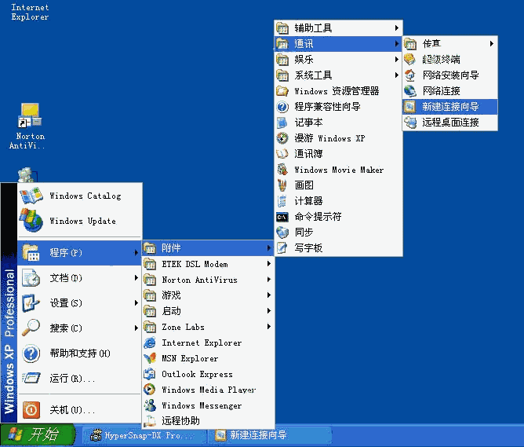Click the 程序兼容性向导 wizard icon

[x=282, y=107]
